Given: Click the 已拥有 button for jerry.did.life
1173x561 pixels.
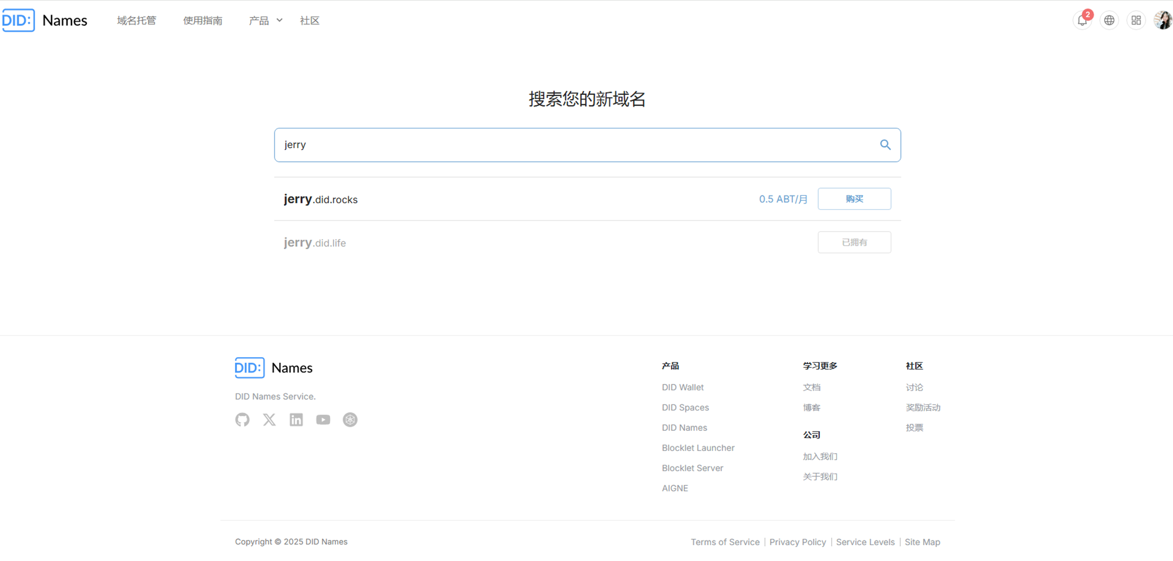Looking at the screenshot, I should tap(854, 242).
